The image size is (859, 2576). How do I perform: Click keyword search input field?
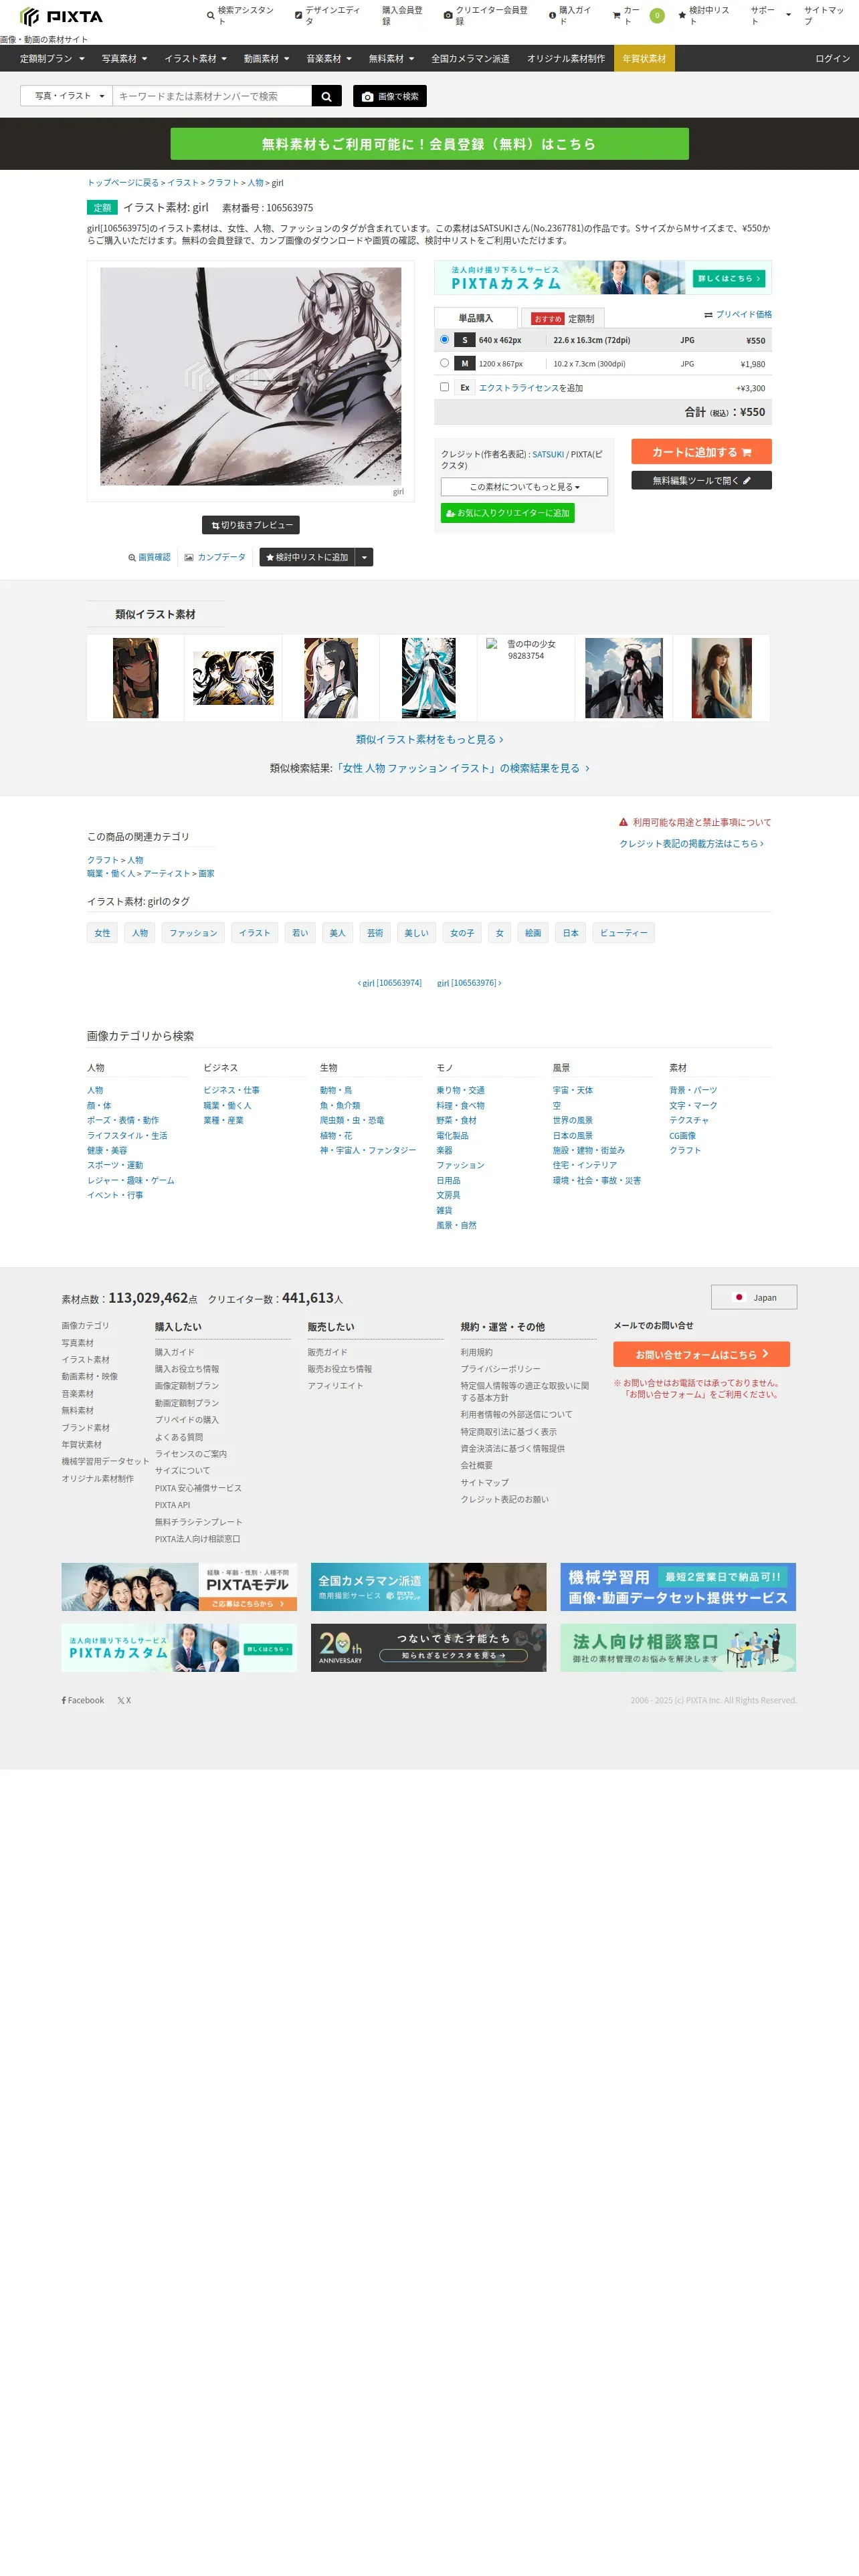(212, 96)
